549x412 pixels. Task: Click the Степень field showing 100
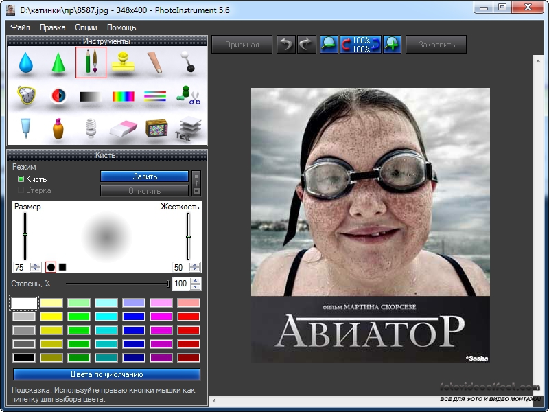pos(181,284)
